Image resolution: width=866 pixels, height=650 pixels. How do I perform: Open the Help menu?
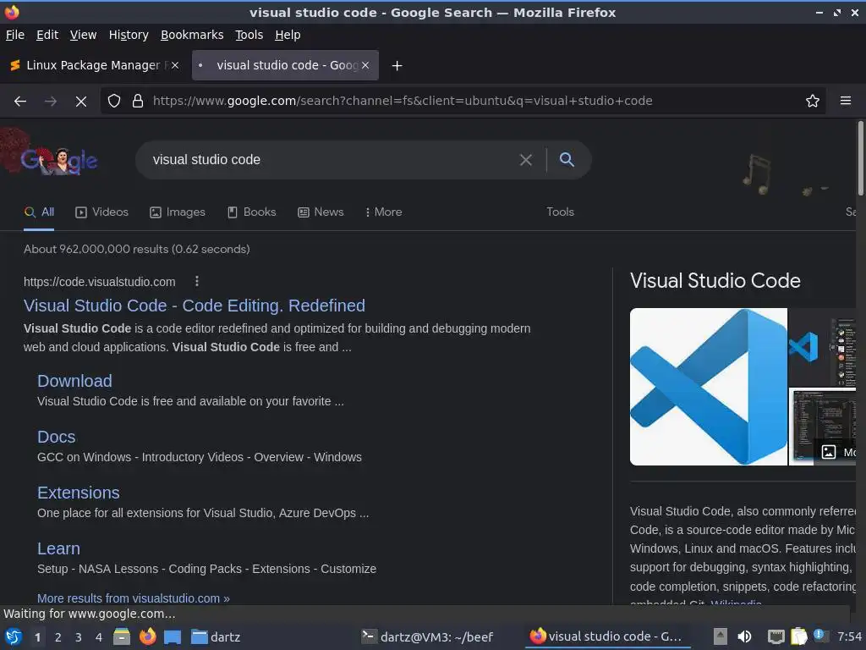click(x=288, y=35)
